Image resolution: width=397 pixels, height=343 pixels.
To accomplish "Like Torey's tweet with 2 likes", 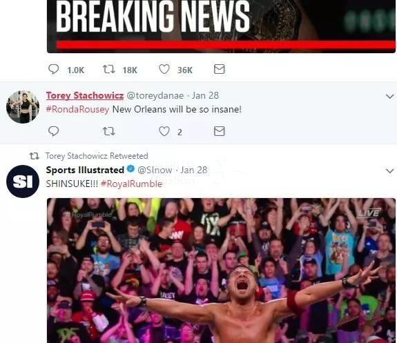I will coord(164,131).
